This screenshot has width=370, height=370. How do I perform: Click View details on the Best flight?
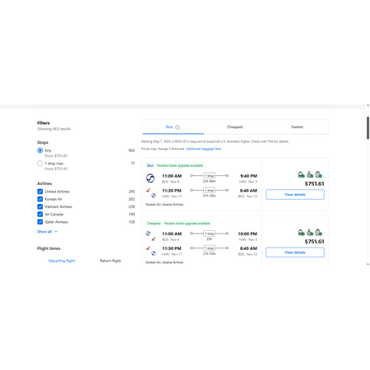tap(295, 194)
